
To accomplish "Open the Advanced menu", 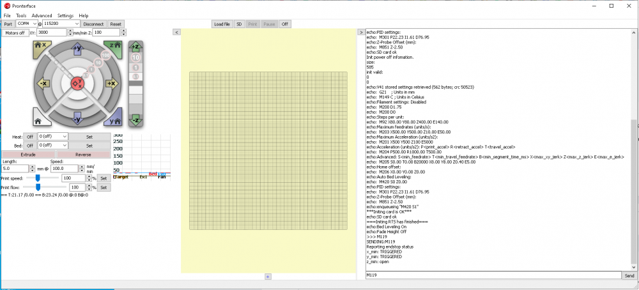I will [42, 15].
